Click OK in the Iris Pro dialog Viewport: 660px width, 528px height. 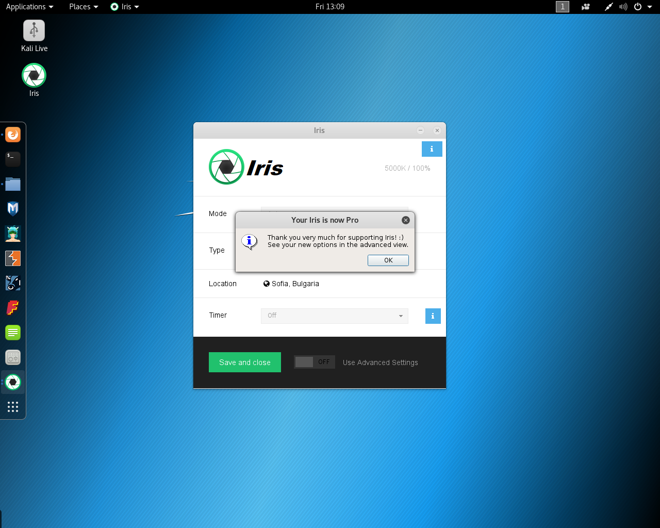coord(388,260)
